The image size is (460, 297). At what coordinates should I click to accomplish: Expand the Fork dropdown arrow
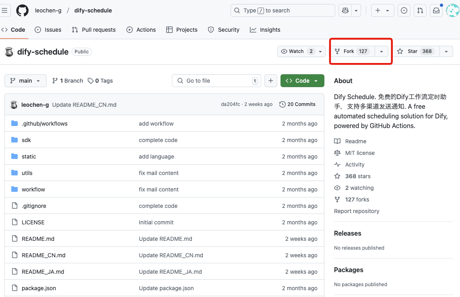pos(382,51)
